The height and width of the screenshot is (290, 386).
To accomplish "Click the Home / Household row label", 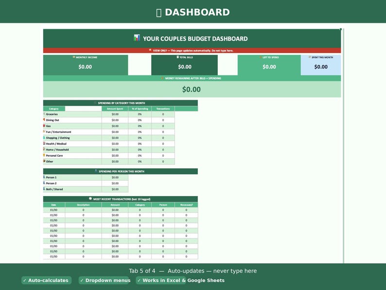I will click(57, 149).
